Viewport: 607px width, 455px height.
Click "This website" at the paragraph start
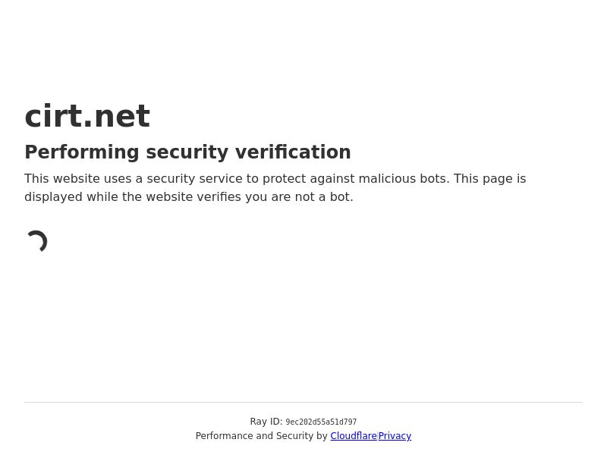58,179
